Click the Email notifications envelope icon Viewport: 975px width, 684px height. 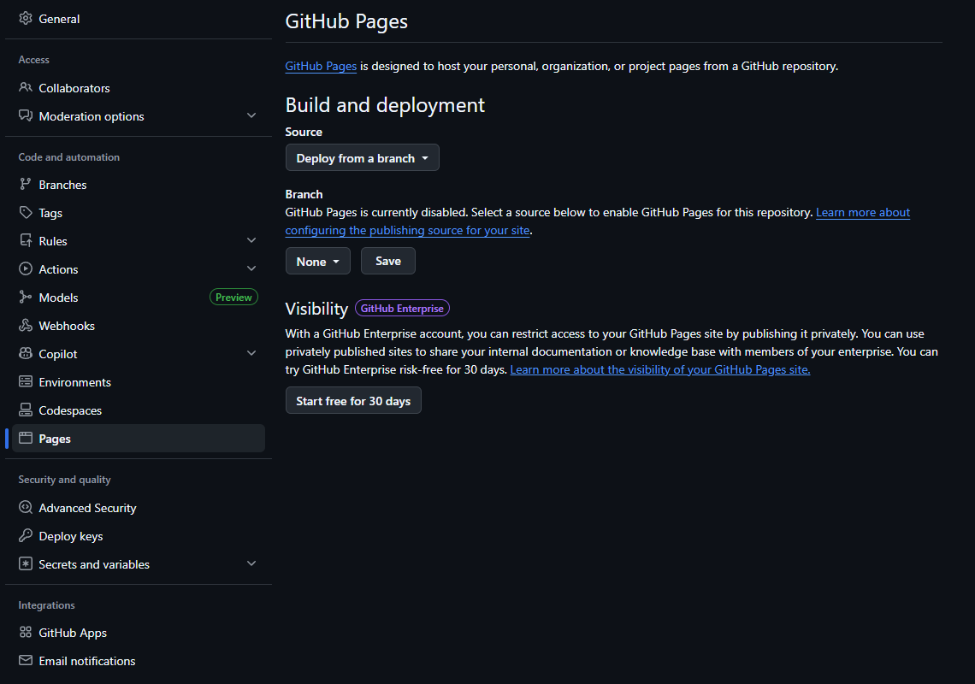26,660
